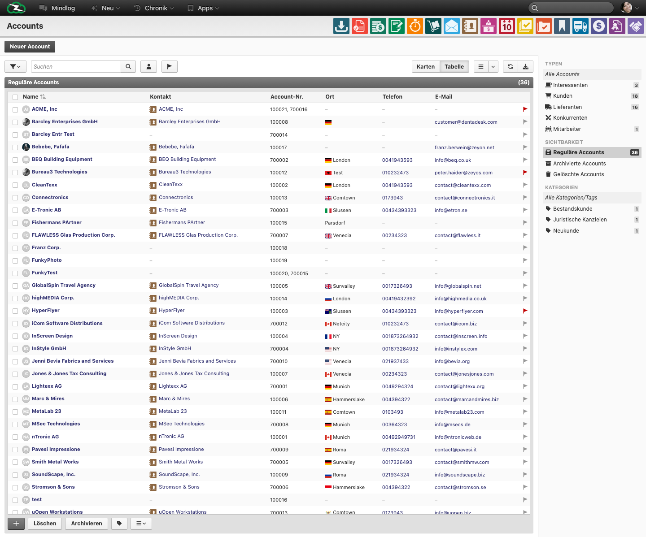Switch to Karten view

426,66
